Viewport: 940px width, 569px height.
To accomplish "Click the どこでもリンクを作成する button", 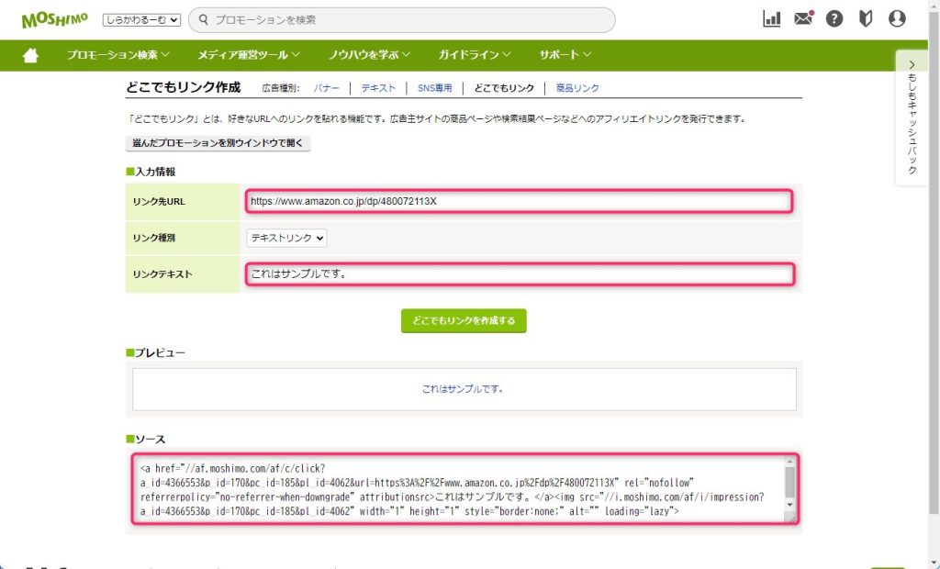I will [x=464, y=321].
